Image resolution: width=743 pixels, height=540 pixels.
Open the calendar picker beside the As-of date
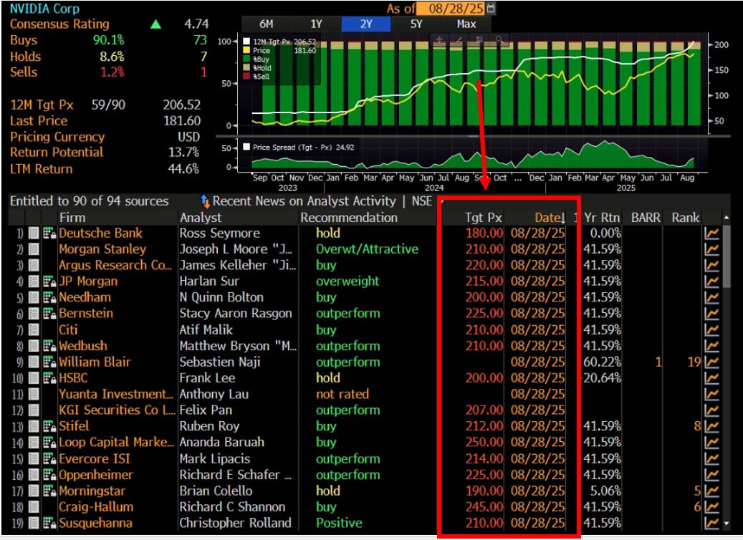pyautogui.click(x=491, y=8)
